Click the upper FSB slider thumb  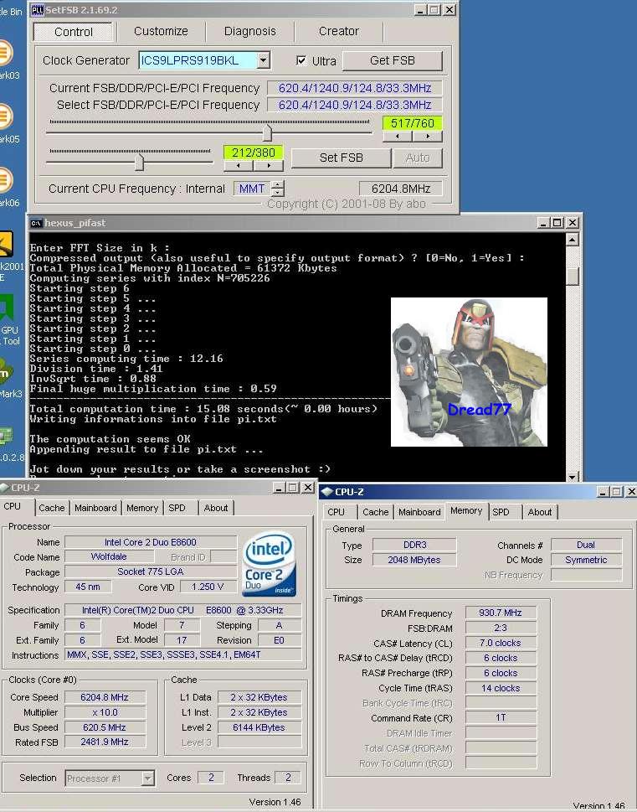[267, 133]
